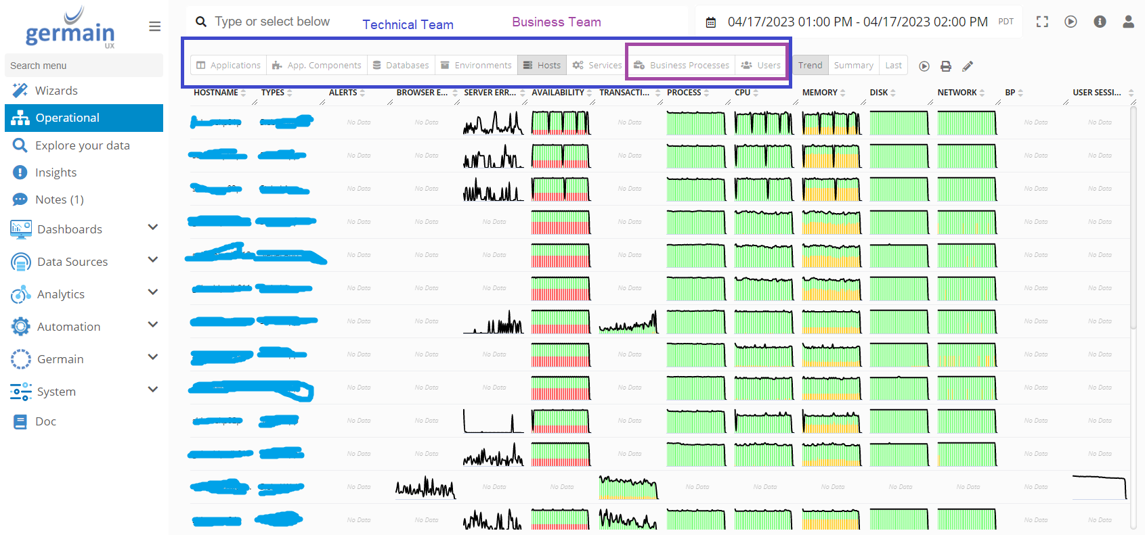Screen dimensions: 1145x535
Task: Toggle fullscreen mode icon
Action: click(x=1042, y=22)
